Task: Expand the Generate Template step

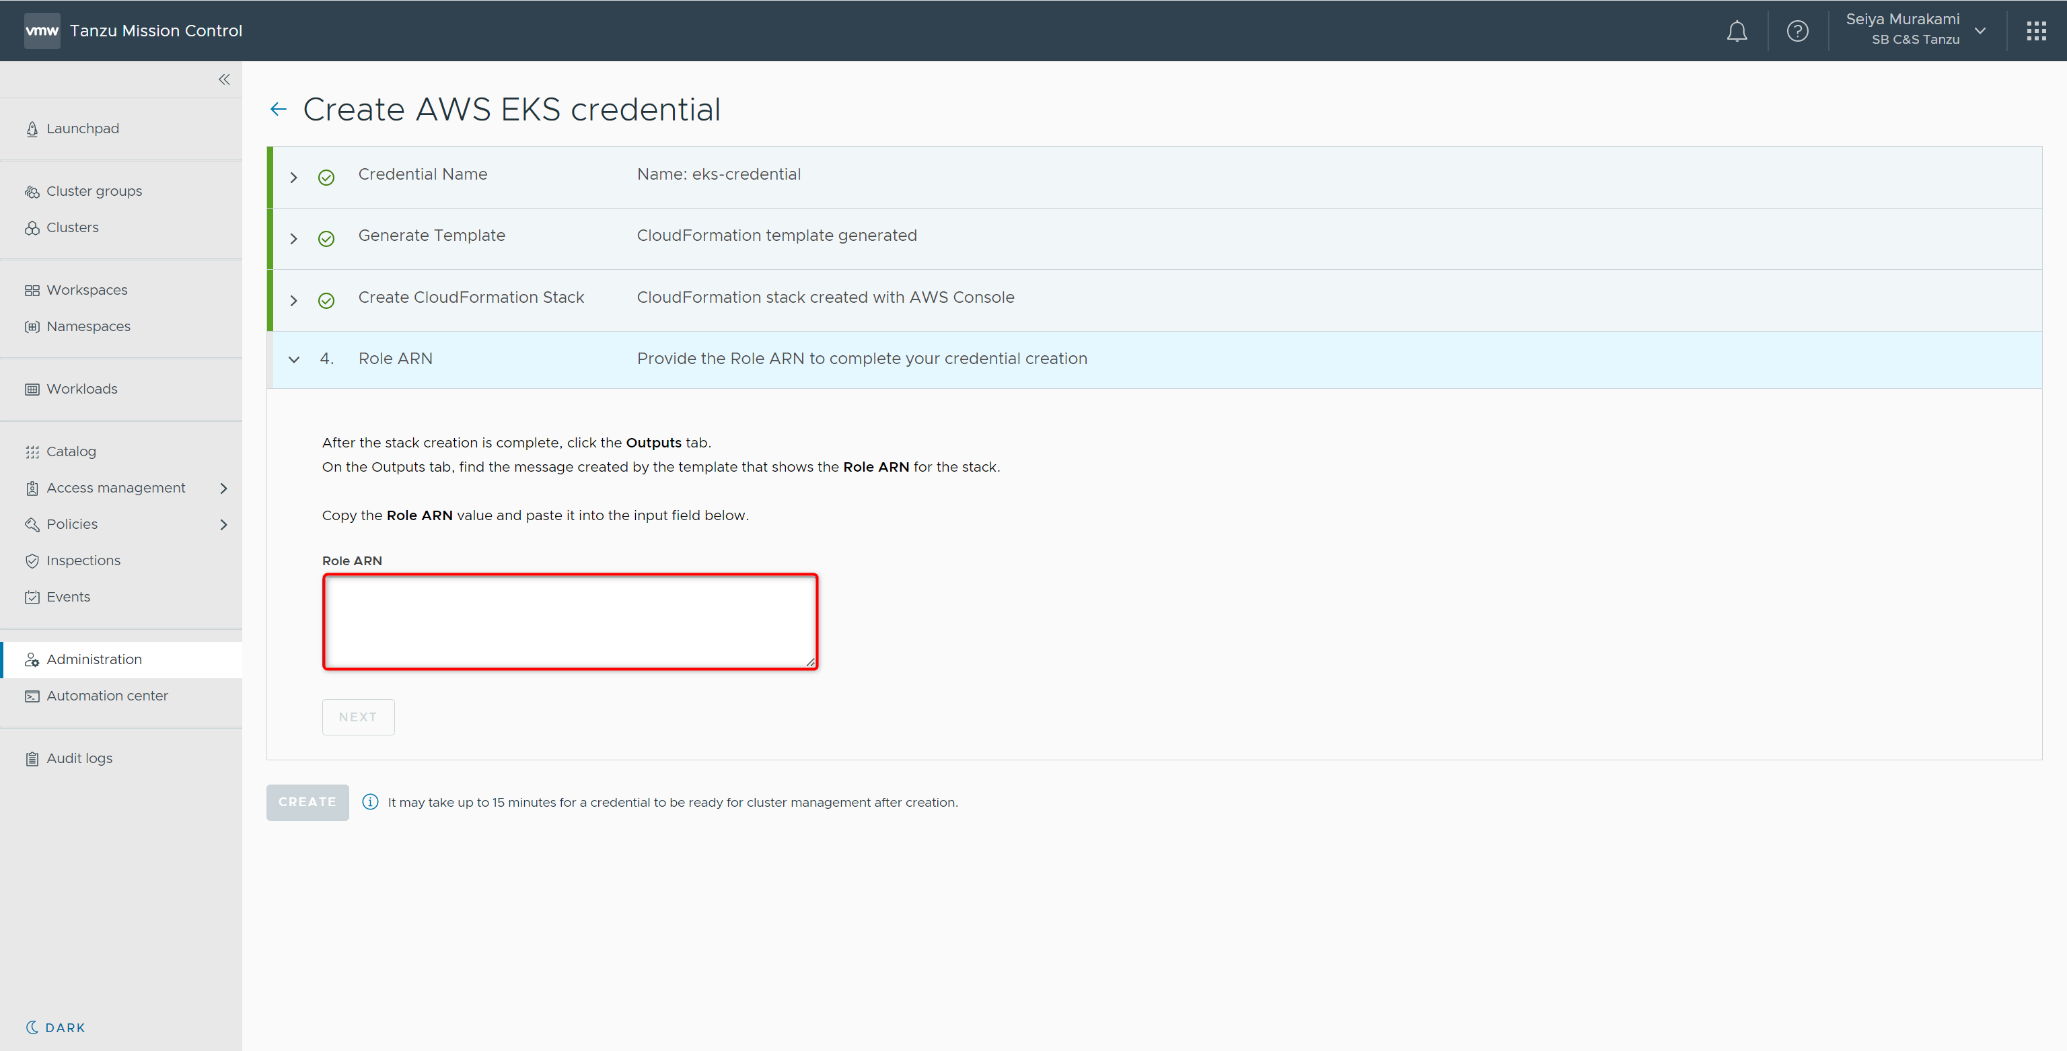Action: coord(293,238)
